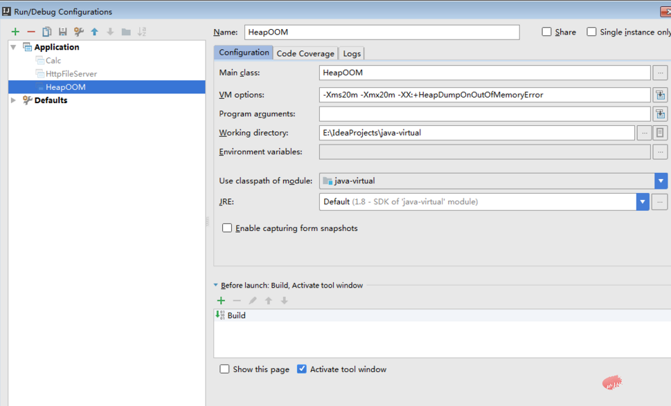The width and height of the screenshot is (671, 406).
Task: Open edit defaults wrench icon
Action: click(79, 32)
